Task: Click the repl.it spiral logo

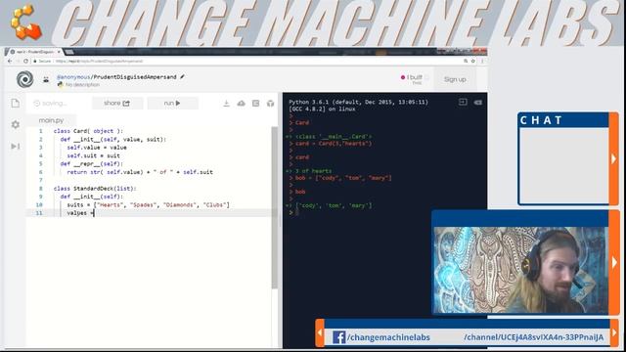Action: point(24,79)
